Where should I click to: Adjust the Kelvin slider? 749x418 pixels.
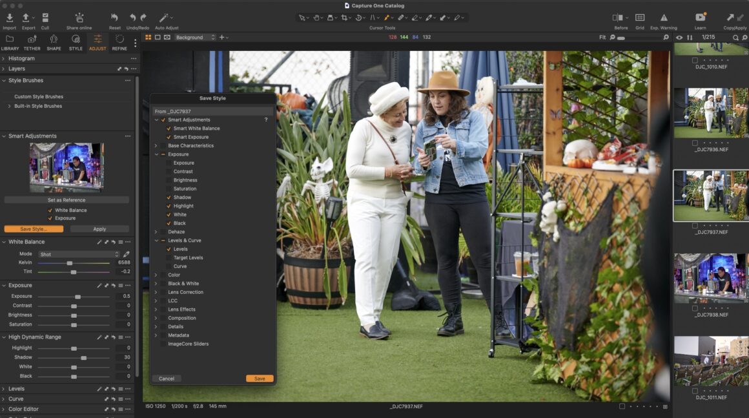click(x=70, y=263)
